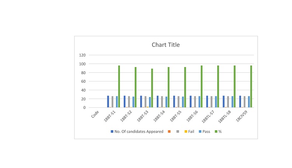Select the green % bar for 18BTL-58
The height and width of the screenshot is (168, 292).
pos(235,87)
